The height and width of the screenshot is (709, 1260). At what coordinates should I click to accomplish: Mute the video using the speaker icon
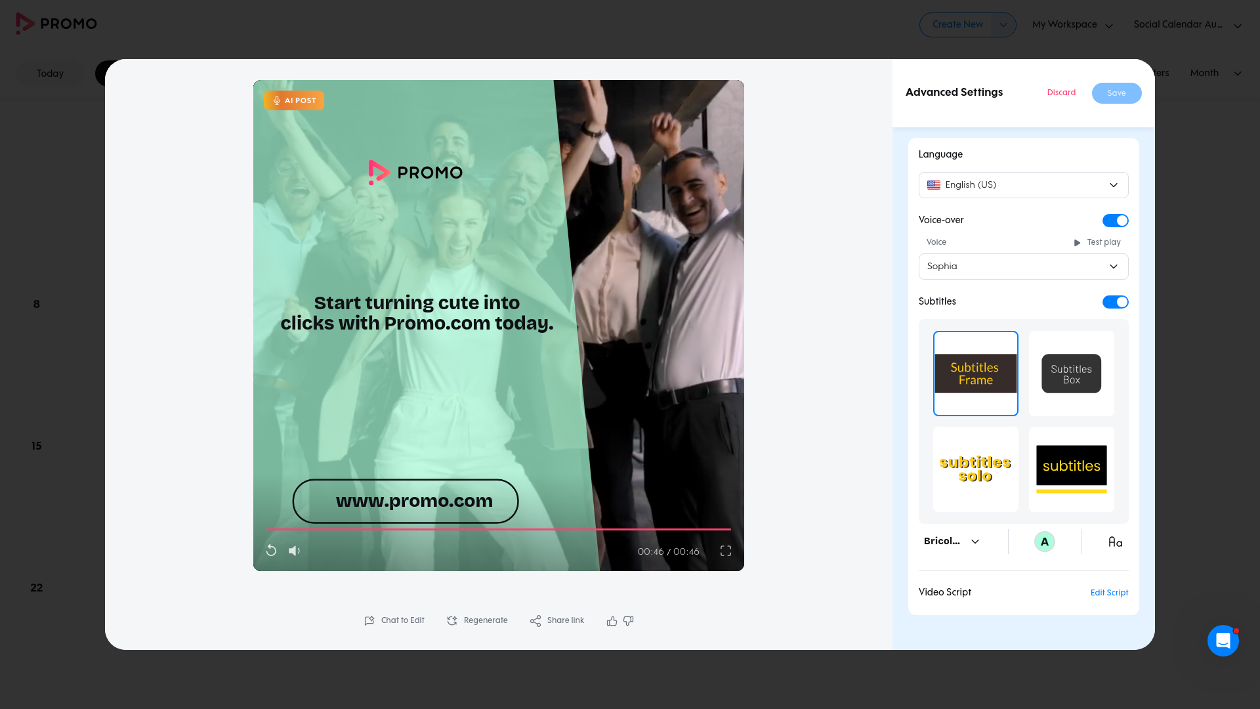click(294, 551)
